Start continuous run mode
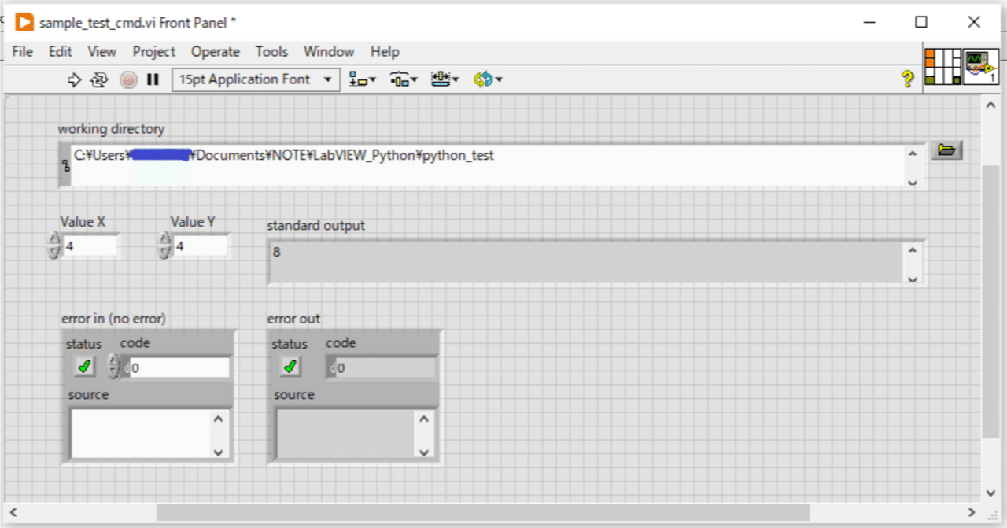Screen dimensions: 1007x528 (99, 79)
